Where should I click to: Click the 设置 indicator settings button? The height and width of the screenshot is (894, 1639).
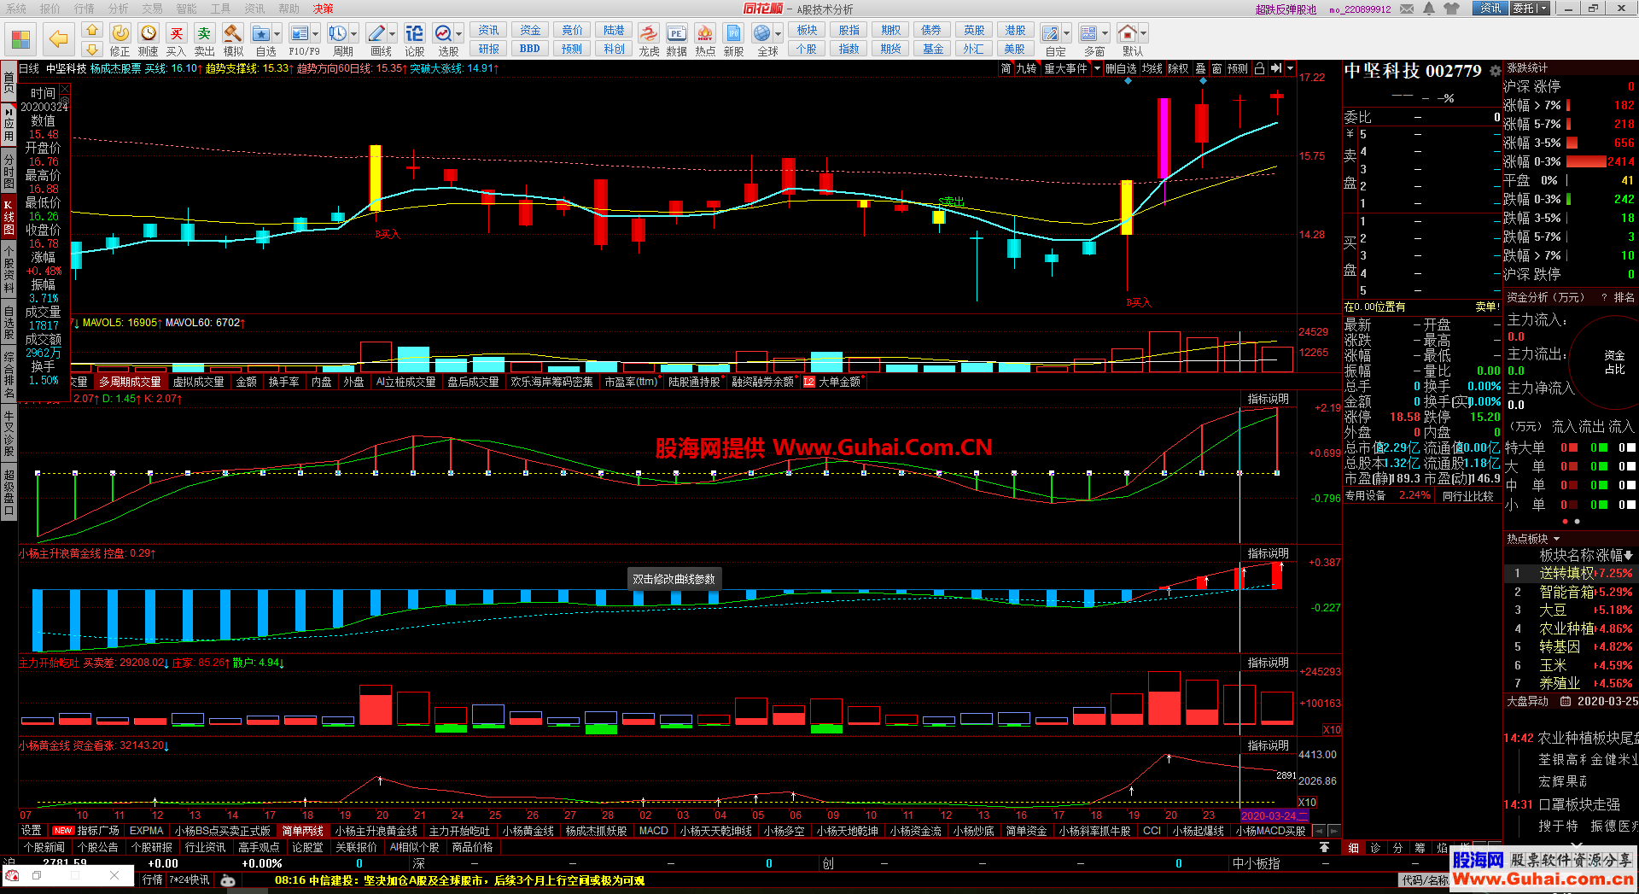(x=32, y=831)
